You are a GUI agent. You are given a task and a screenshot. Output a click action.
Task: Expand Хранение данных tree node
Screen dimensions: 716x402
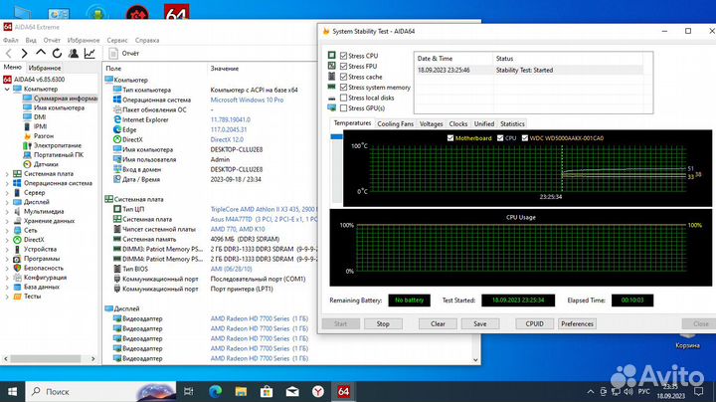7,221
